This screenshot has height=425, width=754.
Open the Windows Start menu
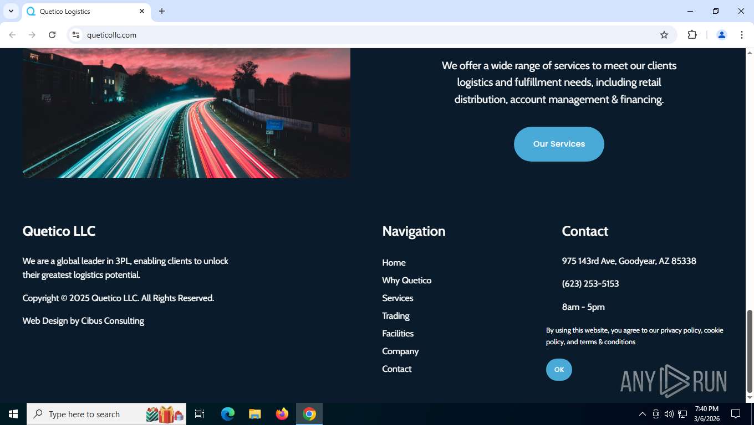pos(13,414)
